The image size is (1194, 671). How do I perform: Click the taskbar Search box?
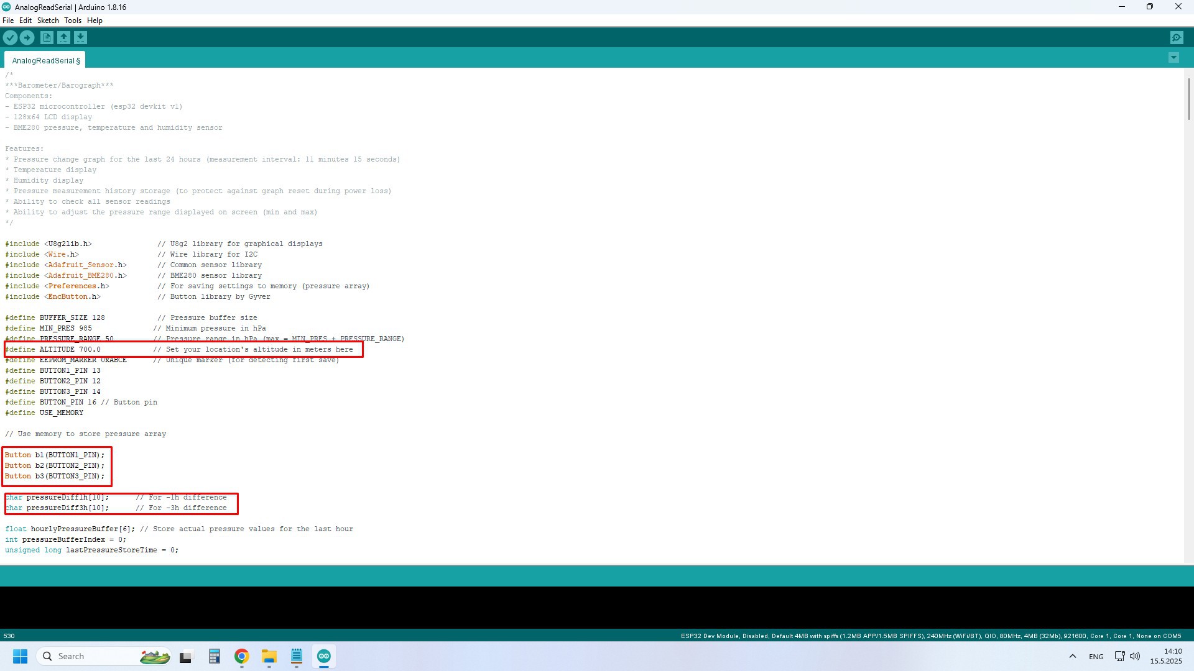click(x=93, y=656)
